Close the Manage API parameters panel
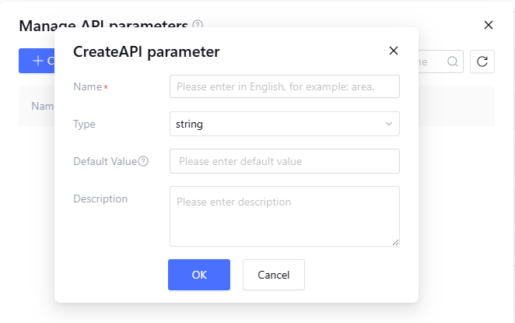Screen dimensions: 515x323 tap(489, 25)
